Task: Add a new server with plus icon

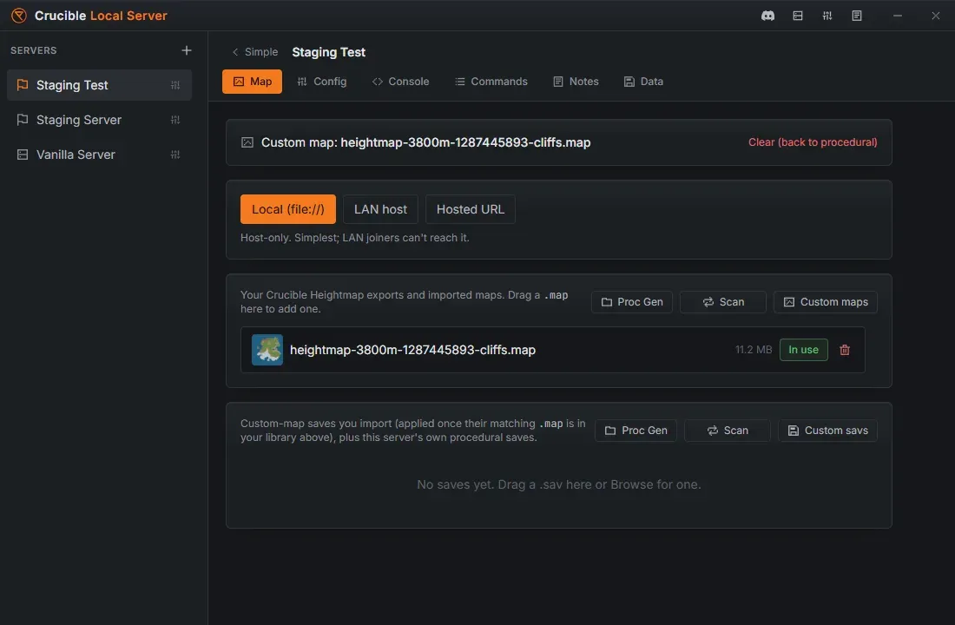Action: click(x=187, y=50)
